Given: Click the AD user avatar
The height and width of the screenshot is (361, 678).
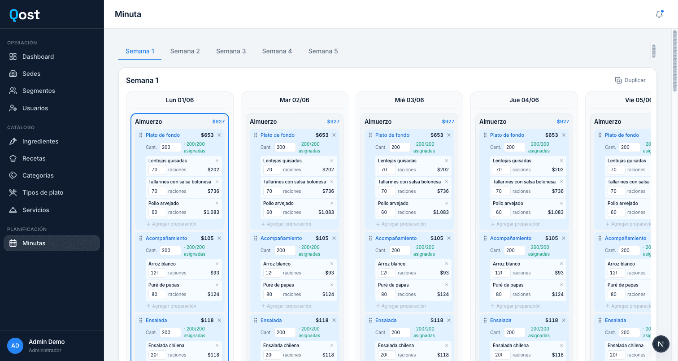Looking at the screenshot, I should click(15, 346).
